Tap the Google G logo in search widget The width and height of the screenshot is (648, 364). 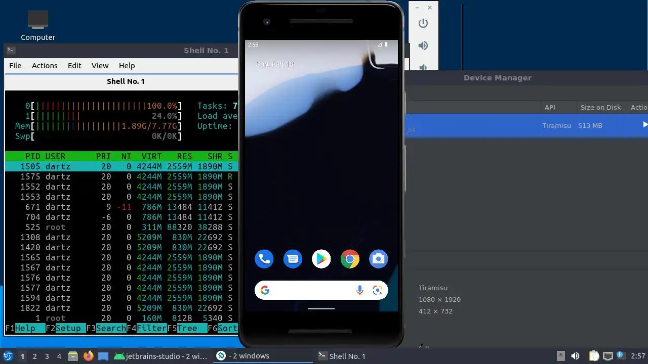point(265,290)
